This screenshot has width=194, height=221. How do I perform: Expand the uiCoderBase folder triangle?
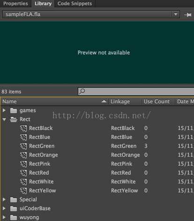[4, 208]
